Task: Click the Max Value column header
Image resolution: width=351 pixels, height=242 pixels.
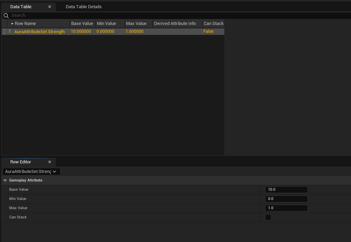Action: 136,23
